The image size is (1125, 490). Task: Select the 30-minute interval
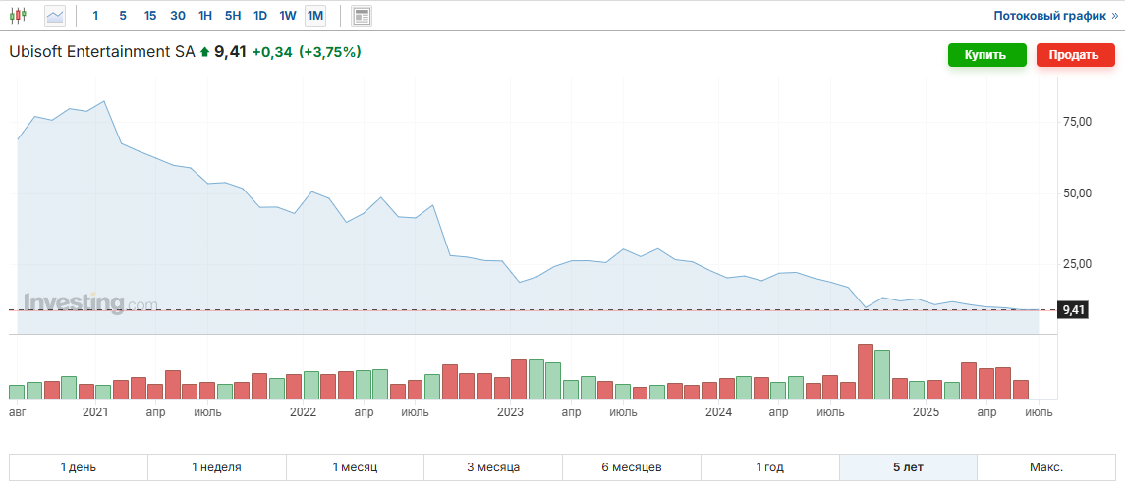click(178, 15)
